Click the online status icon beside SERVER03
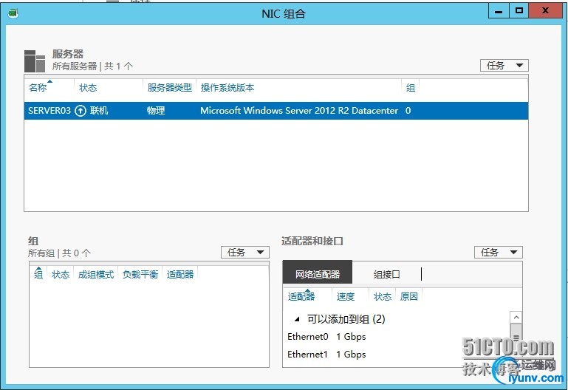The height and width of the screenshot is (390, 568). (80, 111)
